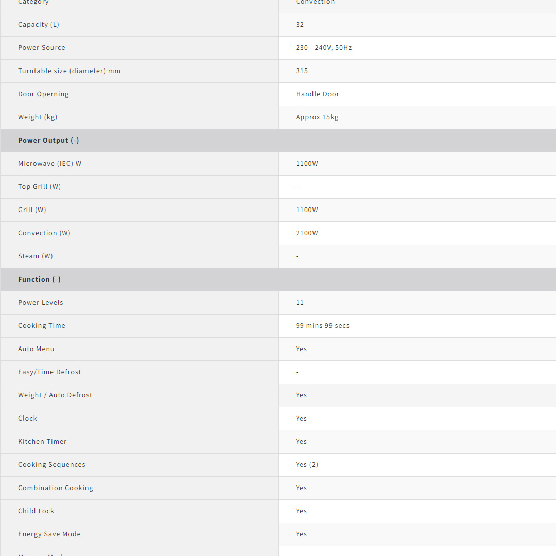Screen dimensions: 556x556
Task: Click the Child Lock row label
Action: pos(36,511)
